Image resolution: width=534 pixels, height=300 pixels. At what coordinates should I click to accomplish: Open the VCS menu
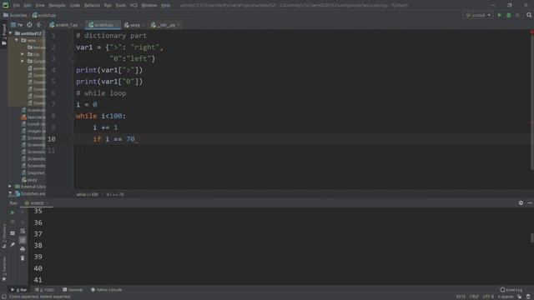click(x=133, y=6)
